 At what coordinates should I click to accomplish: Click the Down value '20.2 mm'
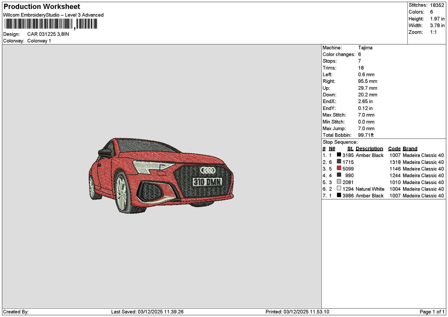point(368,95)
